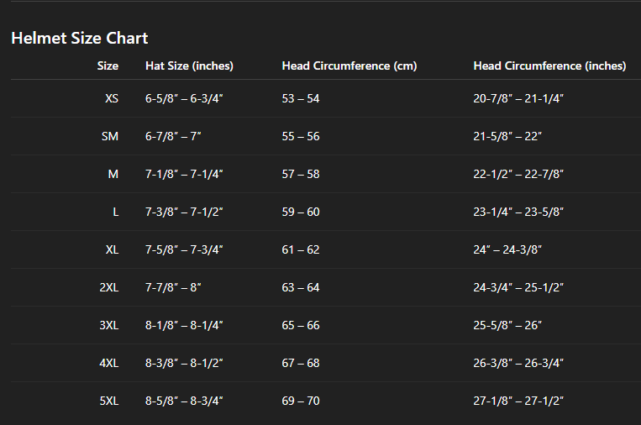Select the 53 – 54 cm cell
This screenshot has width=641, height=425.
point(301,98)
